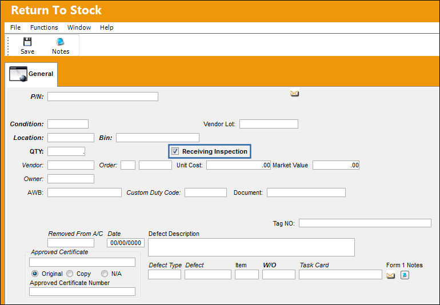Click the Custom Duty Code field

[206, 192]
